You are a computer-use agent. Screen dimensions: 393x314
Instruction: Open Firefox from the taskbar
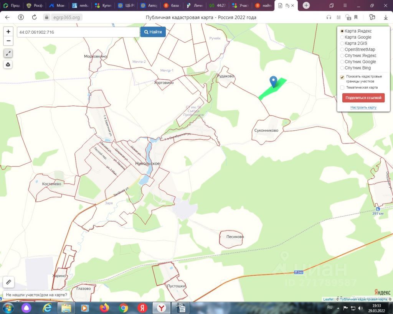point(104,308)
